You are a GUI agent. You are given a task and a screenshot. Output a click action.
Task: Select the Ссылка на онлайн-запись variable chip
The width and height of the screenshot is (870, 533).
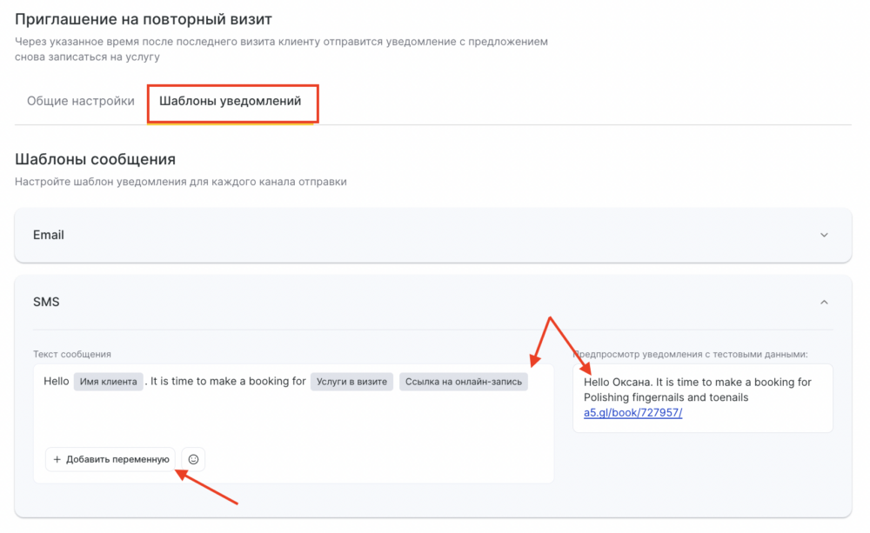coord(464,382)
